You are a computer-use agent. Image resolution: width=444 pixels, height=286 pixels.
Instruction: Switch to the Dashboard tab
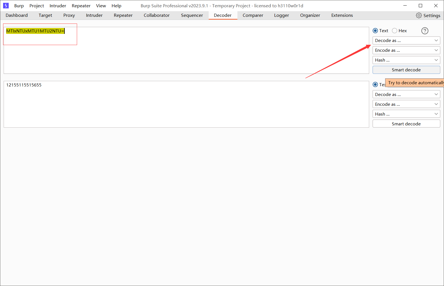pyautogui.click(x=17, y=15)
